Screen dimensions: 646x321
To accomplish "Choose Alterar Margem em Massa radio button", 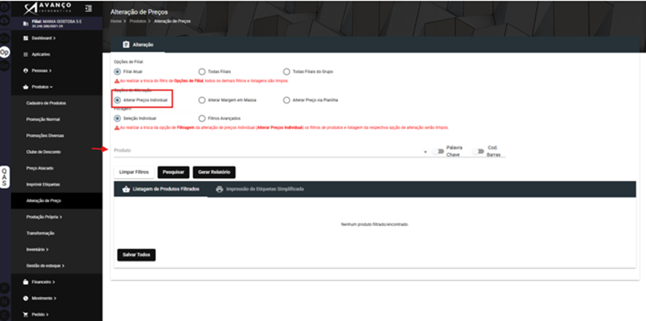I will [202, 100].
